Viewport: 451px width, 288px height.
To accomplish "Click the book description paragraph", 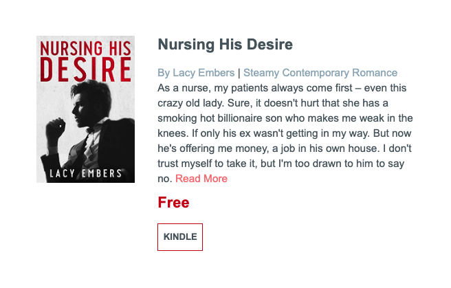I will [x=285, y=133].
